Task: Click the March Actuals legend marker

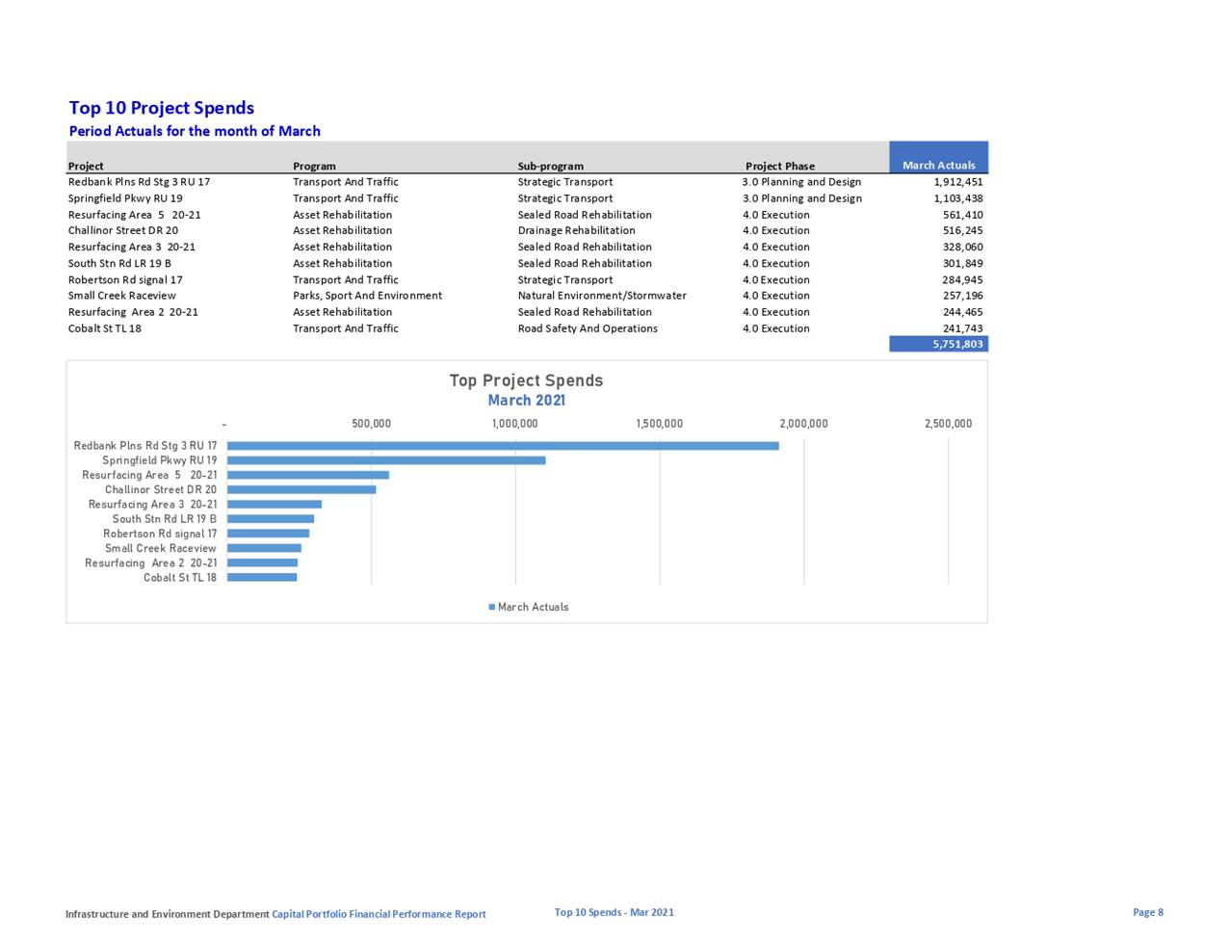Action: (x=492, y=607)
